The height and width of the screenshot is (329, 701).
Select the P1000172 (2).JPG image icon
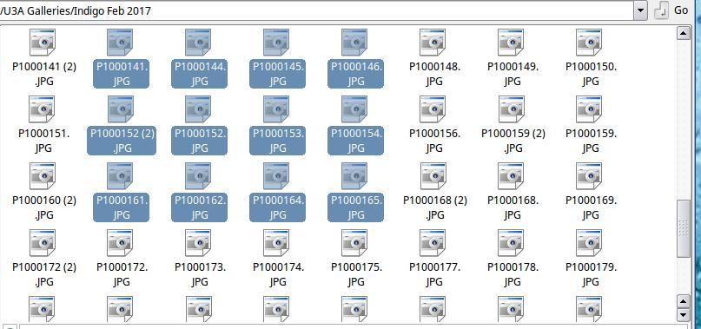pos(43,243)
